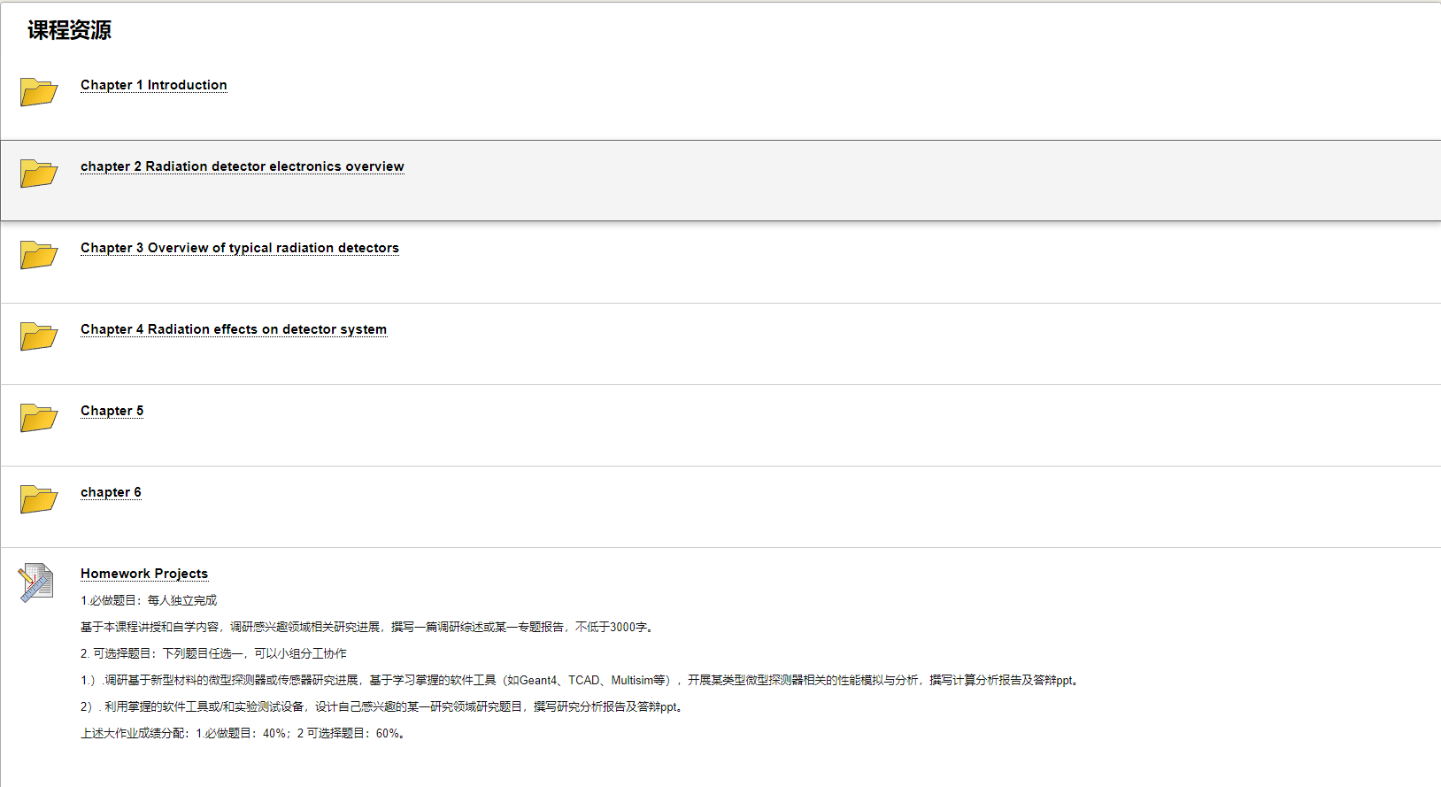Viewport: 1441px width, 787px height.
Task: Click the folder icon for Chapter 4 Radiation effects
Action: tap(39, 336)
